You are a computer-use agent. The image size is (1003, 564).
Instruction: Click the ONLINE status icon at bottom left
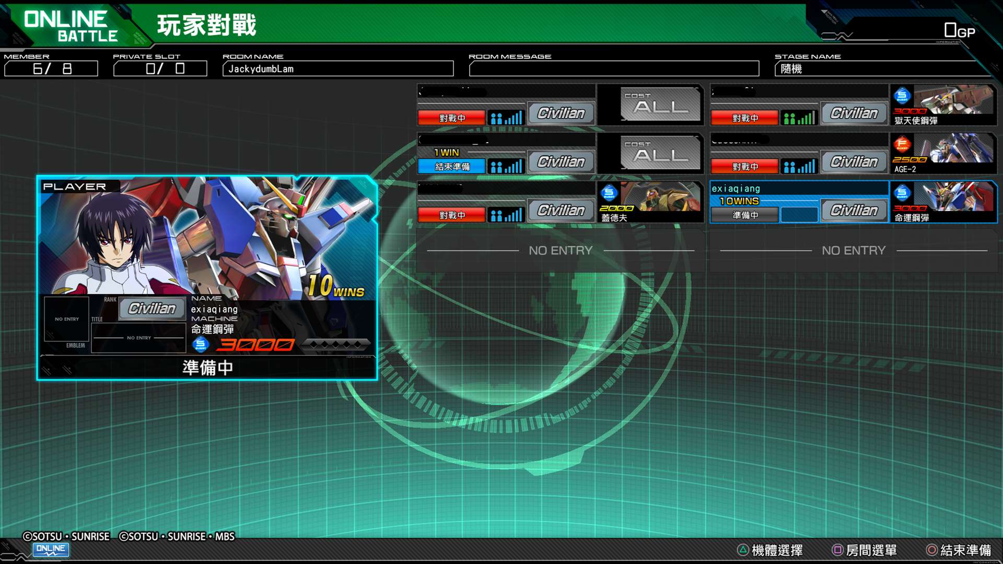click(51, 549)
